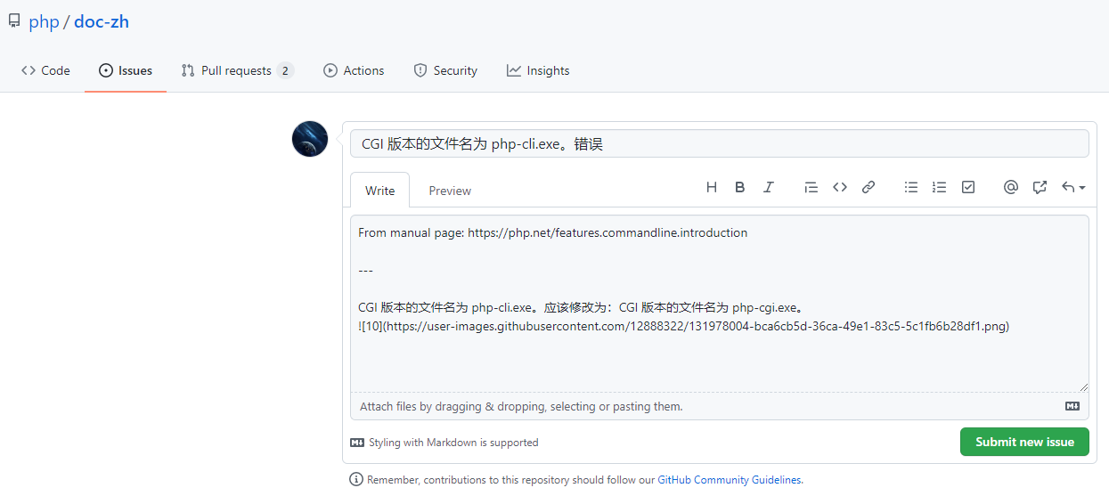Click the textarea resize handle corner

[x=1083, y=386]
